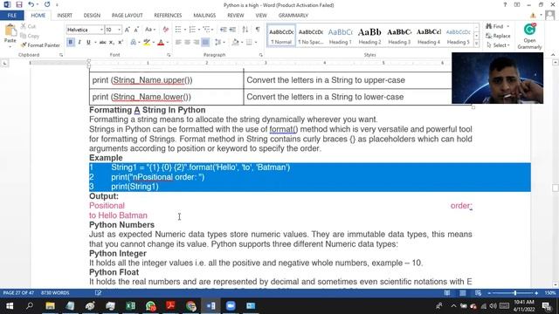
Task: Toggle Superscript formatting
Action: pos(121,43)
